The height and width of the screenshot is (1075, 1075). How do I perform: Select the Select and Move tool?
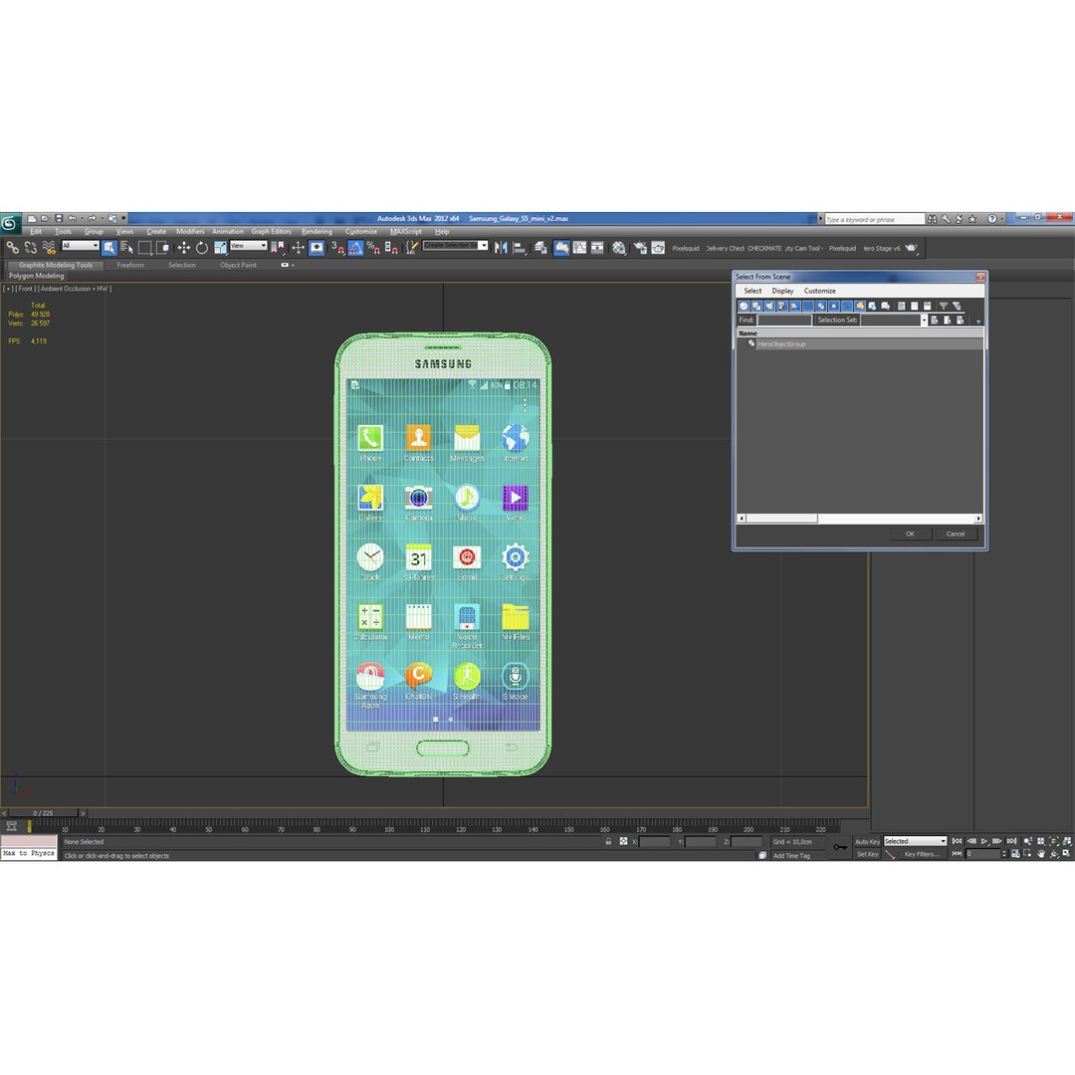(x=184, y=248)
